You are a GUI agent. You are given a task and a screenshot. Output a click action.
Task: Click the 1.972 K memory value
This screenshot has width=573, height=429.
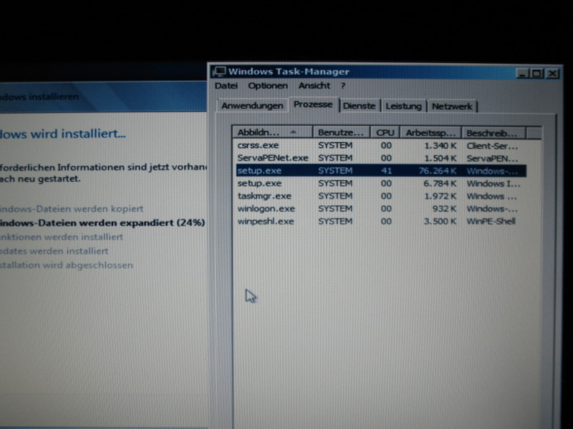440,196
